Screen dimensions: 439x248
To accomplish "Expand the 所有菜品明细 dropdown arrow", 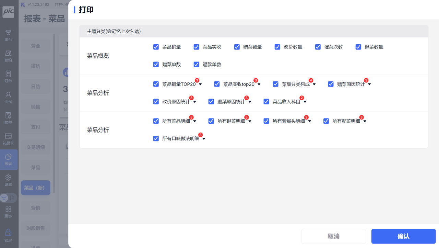I will tap(194, 122).
